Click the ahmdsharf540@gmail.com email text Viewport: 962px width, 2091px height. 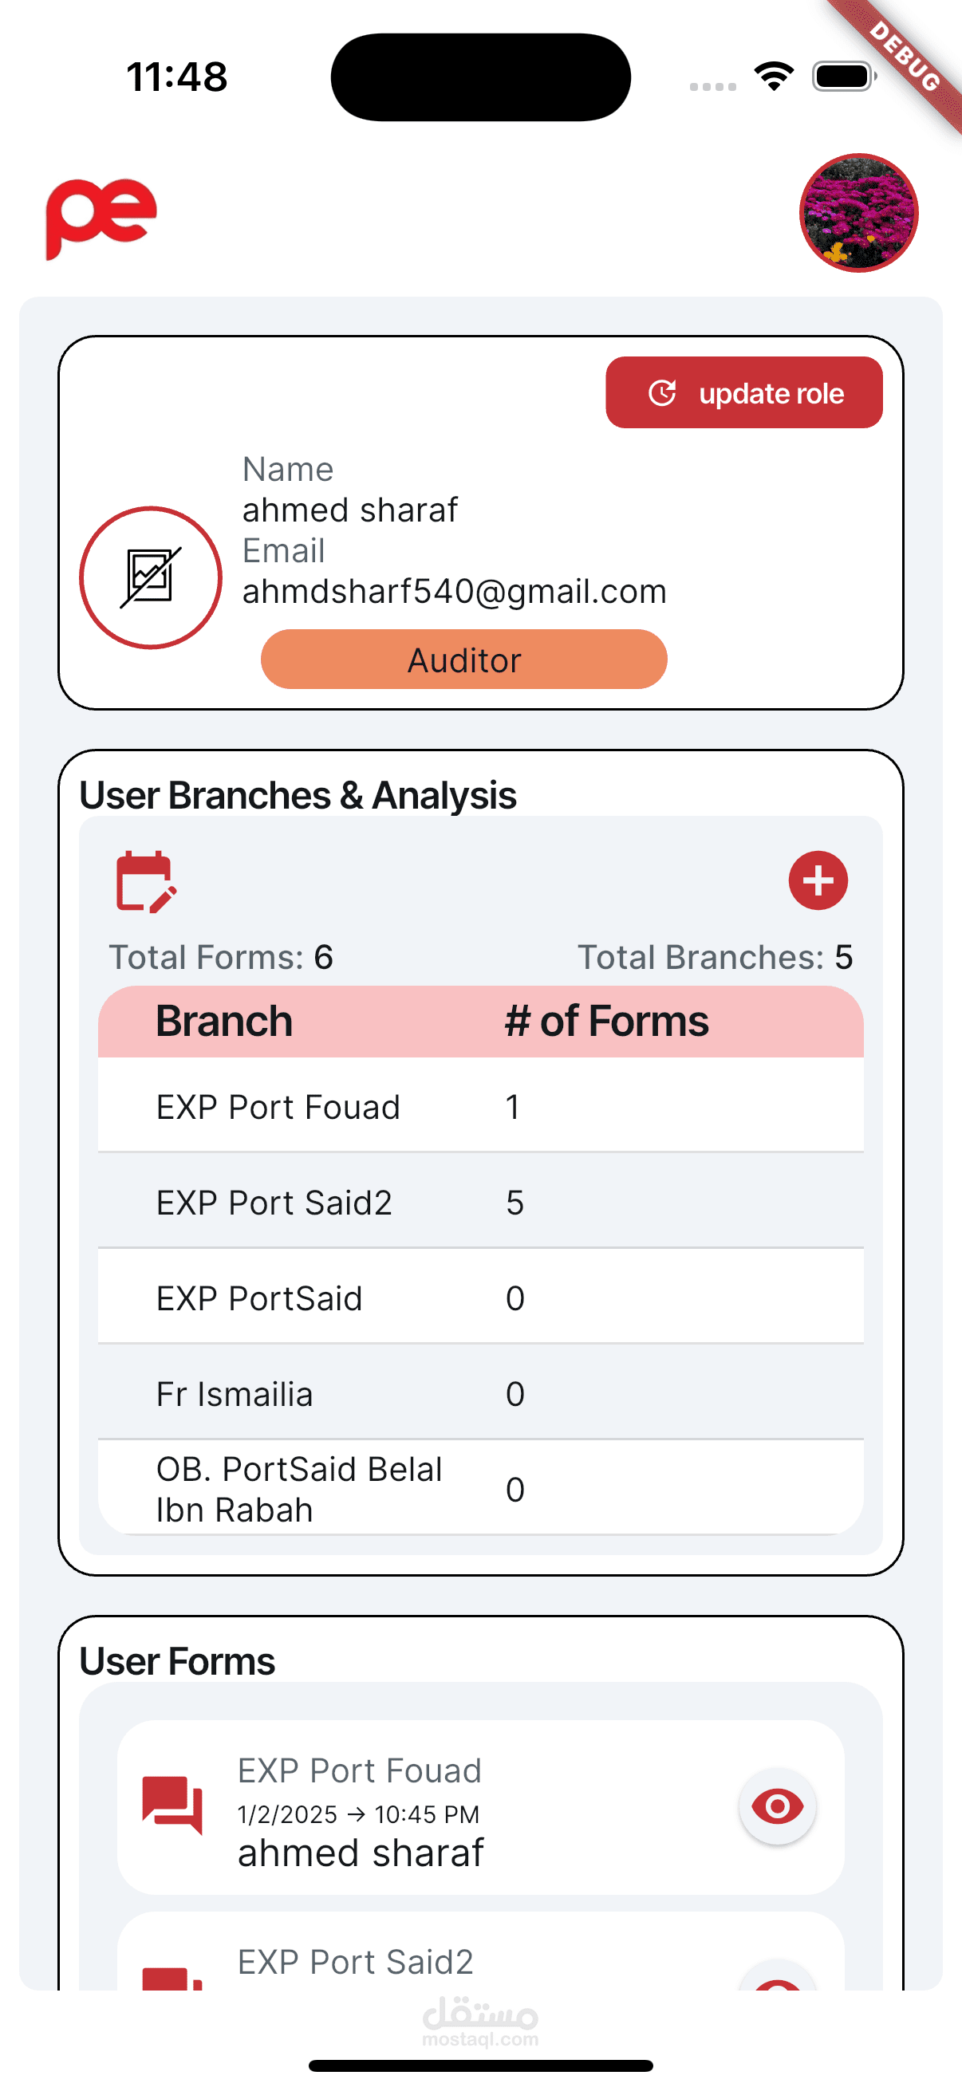[x=454, y=592]
